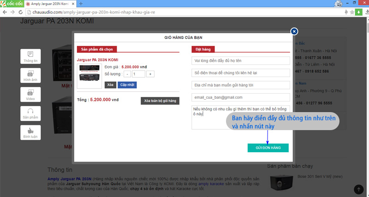This screenshot has height=197, width=369.
Task: Click Cập nhật to update cart
Action: pyautogui.click(x=127, y=85)
